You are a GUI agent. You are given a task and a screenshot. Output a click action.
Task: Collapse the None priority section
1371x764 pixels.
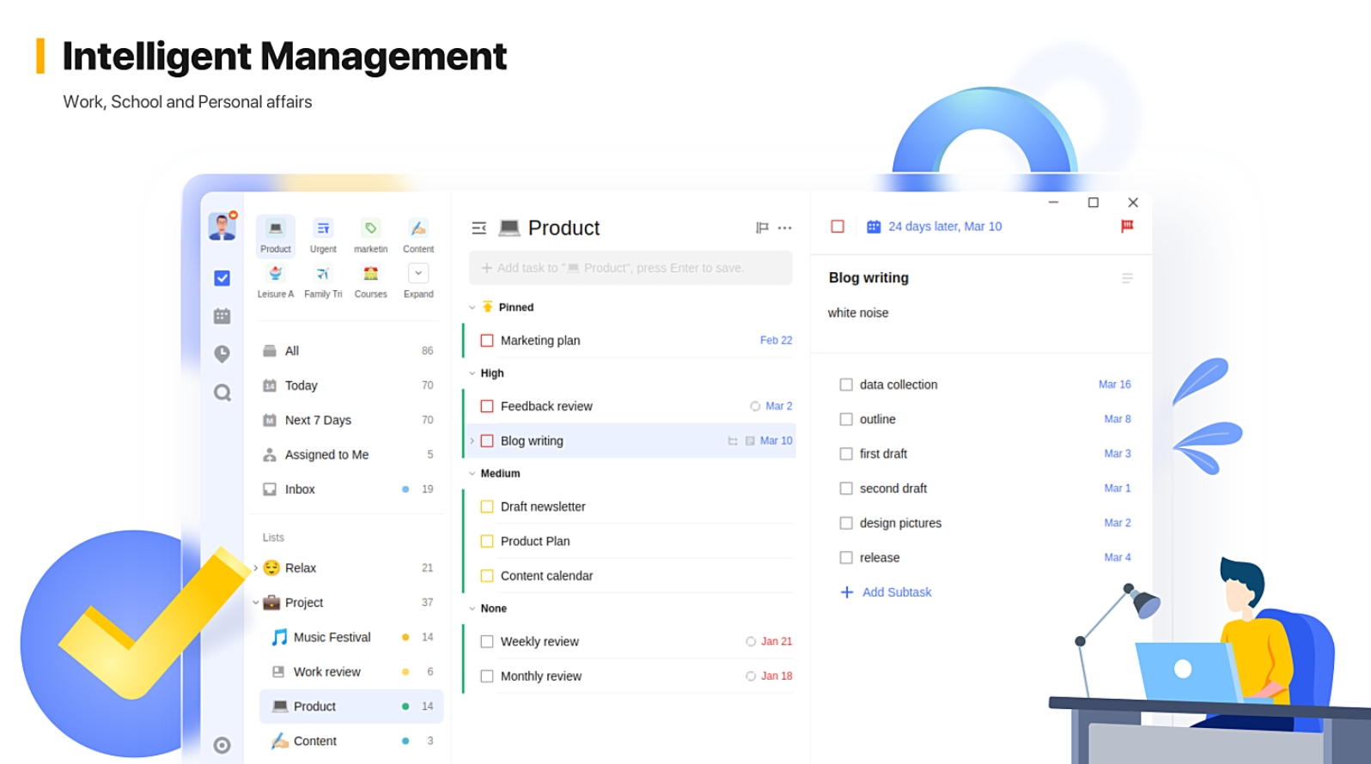[x=472, y=609]
